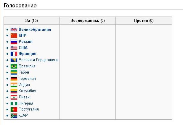Image resolution: width=183 pixels, height=125 pixels.
Task: Follow the Россия link
Action: point(25,41)
